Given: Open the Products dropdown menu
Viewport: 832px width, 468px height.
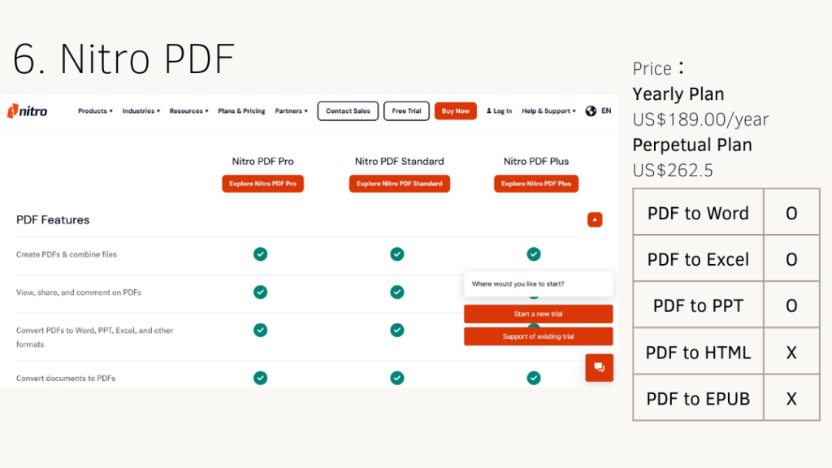Looking at the screenshot, I should [x=95, y=110].
